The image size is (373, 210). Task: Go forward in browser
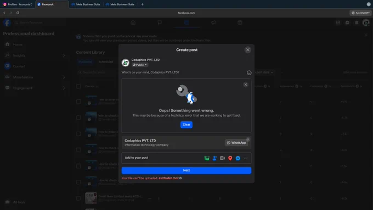pos(11,13)
